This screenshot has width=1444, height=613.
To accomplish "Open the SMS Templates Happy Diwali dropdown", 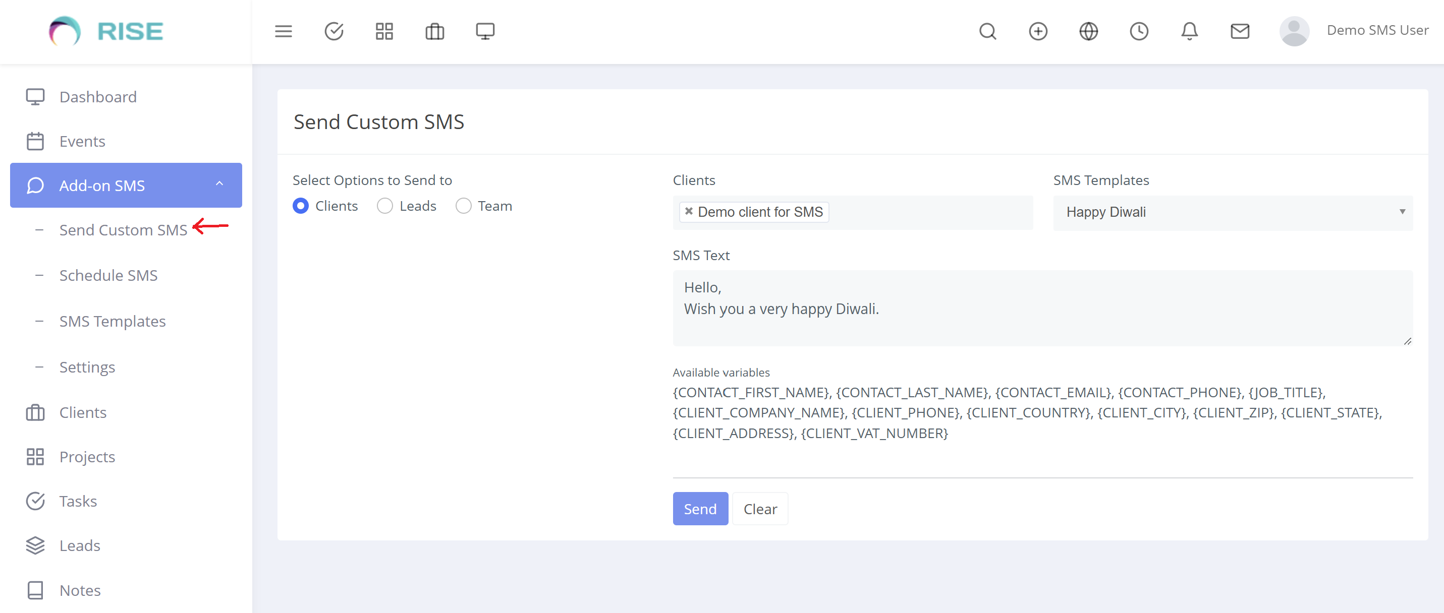I will [x=1232, y=212].
